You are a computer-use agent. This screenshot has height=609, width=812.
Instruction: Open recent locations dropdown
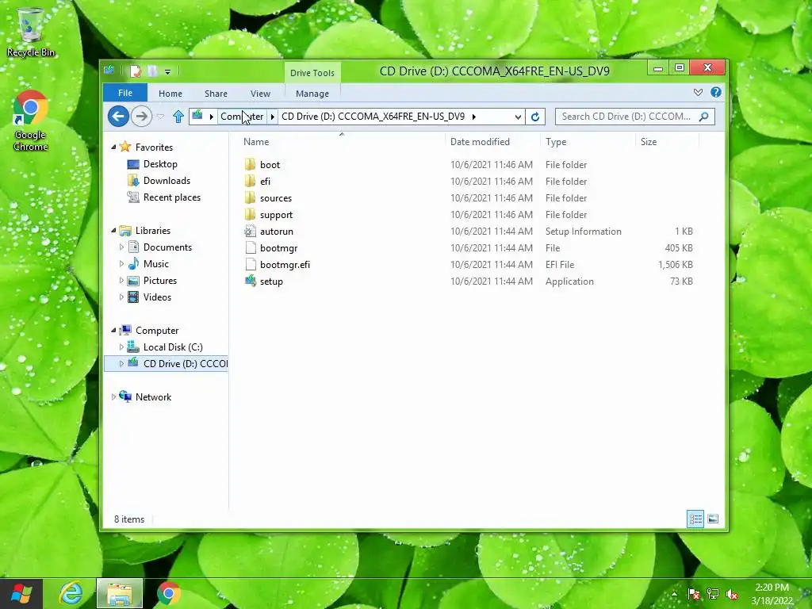[x=160, y=117]
